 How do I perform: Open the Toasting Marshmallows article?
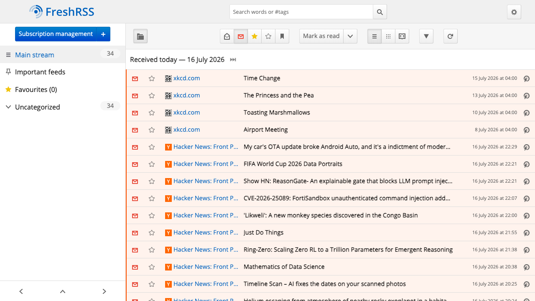[277, 112]
